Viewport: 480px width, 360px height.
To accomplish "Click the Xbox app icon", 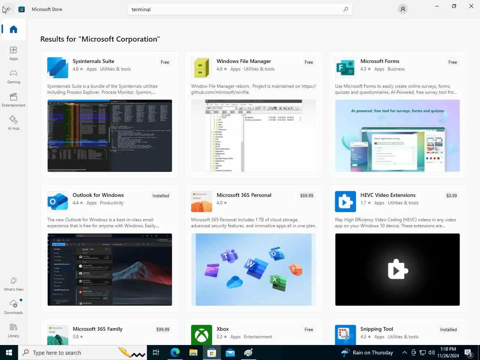I will pos(201,335).
